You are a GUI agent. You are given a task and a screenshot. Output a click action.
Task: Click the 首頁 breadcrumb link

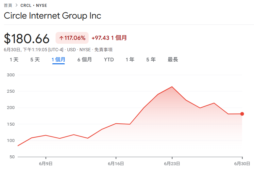8,6
